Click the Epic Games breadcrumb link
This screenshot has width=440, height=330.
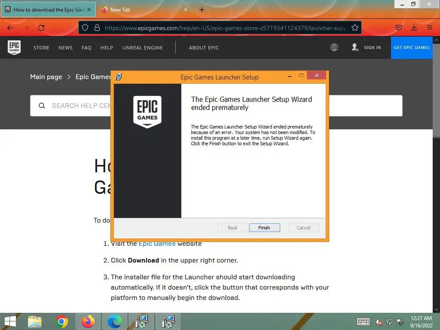pyautogui.click(x=93, y=77)
